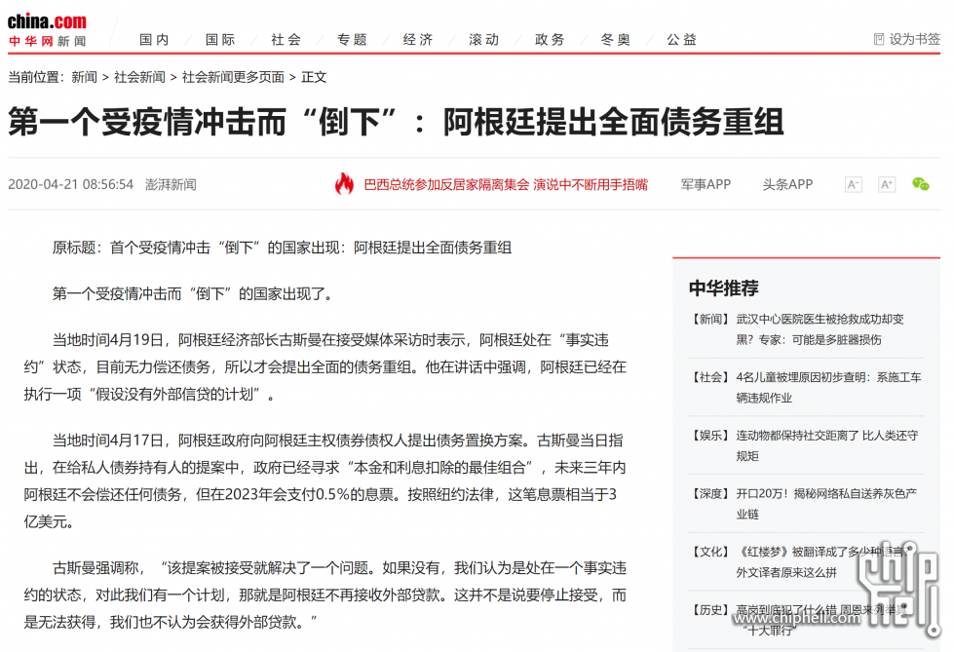The height and width of the screenshot is (652, 954).
Task: Open the 社会 navigation tab
Action: point(286,40)
